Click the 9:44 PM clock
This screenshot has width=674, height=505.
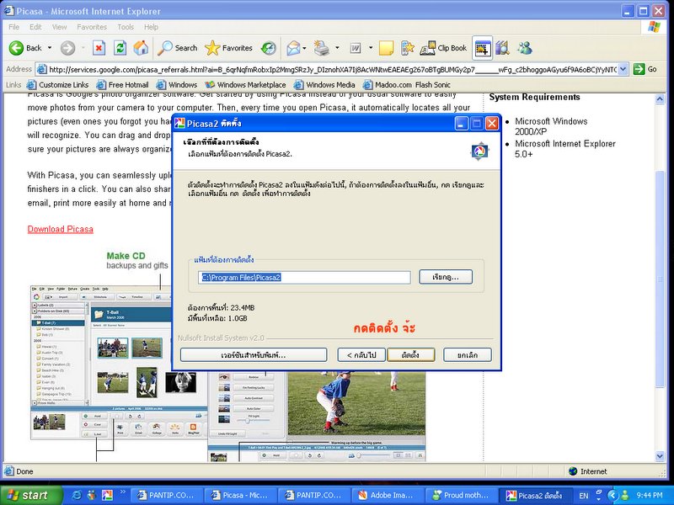(x=650, y=496)
